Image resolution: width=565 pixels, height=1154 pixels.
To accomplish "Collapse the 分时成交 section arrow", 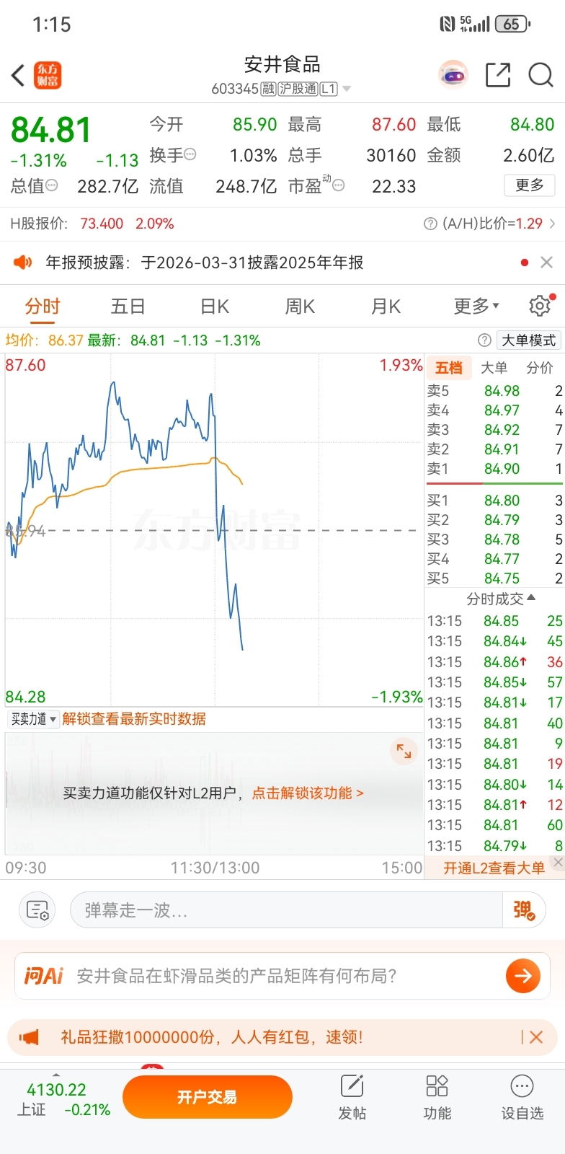I will [x=531, y=598].
